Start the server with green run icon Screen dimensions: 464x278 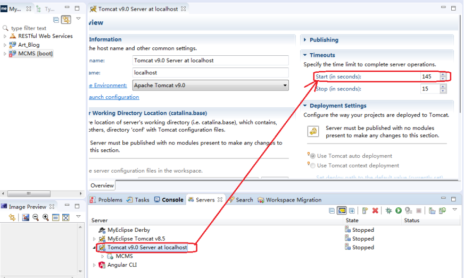coord(399,210)
